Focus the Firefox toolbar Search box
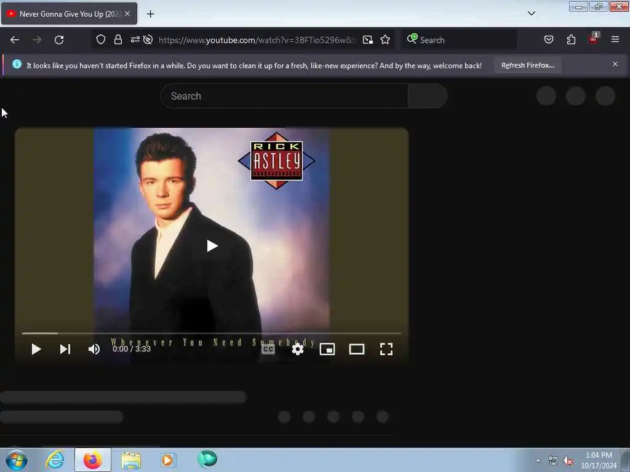 pyautogui.click(x=460, y=40)
